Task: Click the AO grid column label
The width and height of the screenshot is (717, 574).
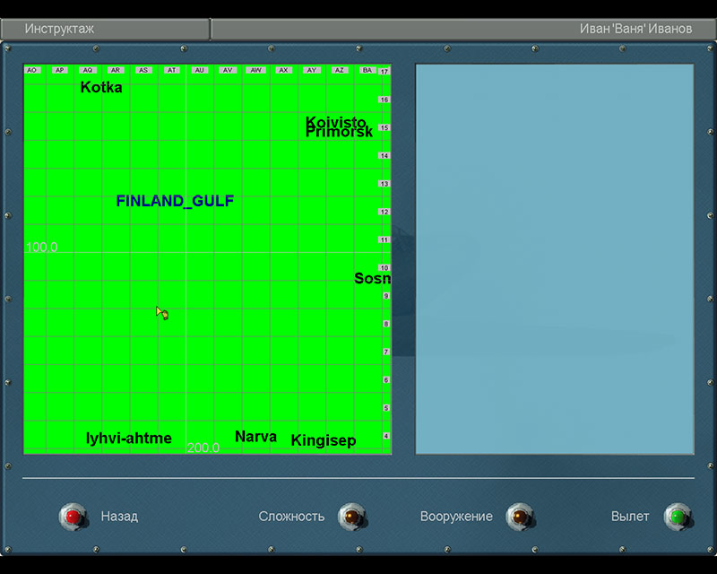Action: click(x=31, y=70)
